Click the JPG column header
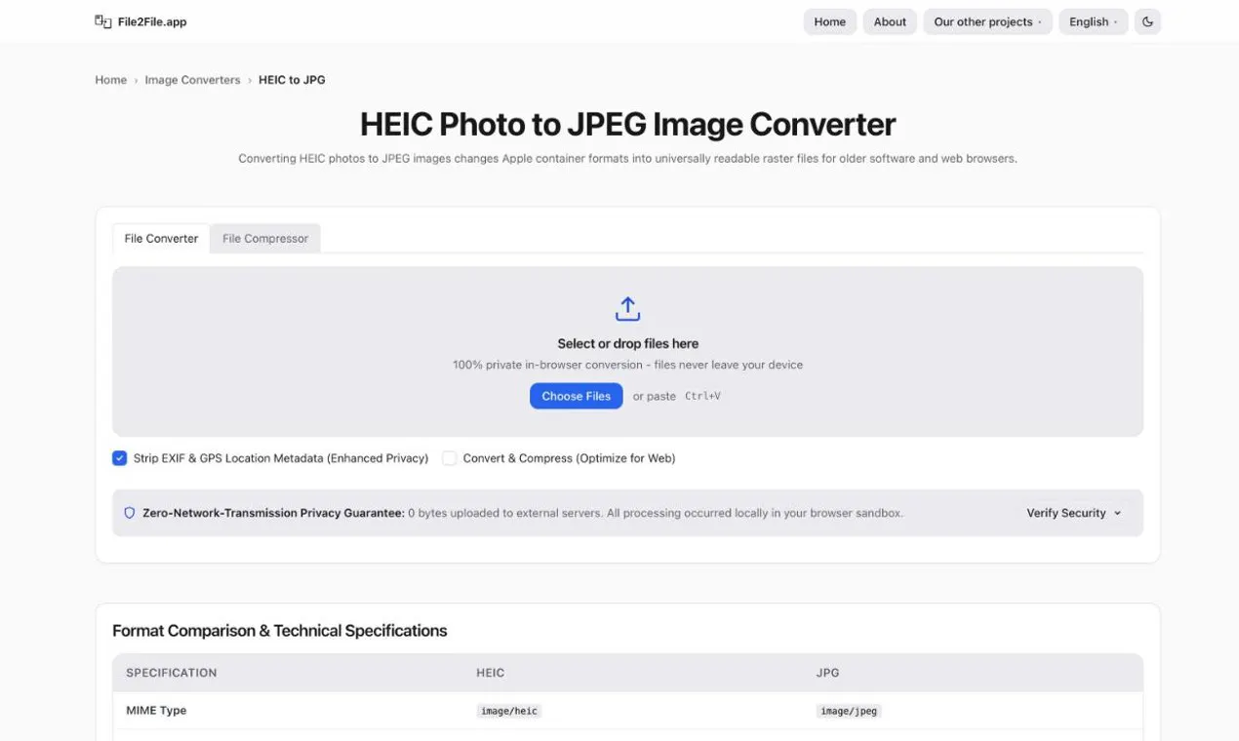The height and width of the screenshot is (741, 1239). 827,673
